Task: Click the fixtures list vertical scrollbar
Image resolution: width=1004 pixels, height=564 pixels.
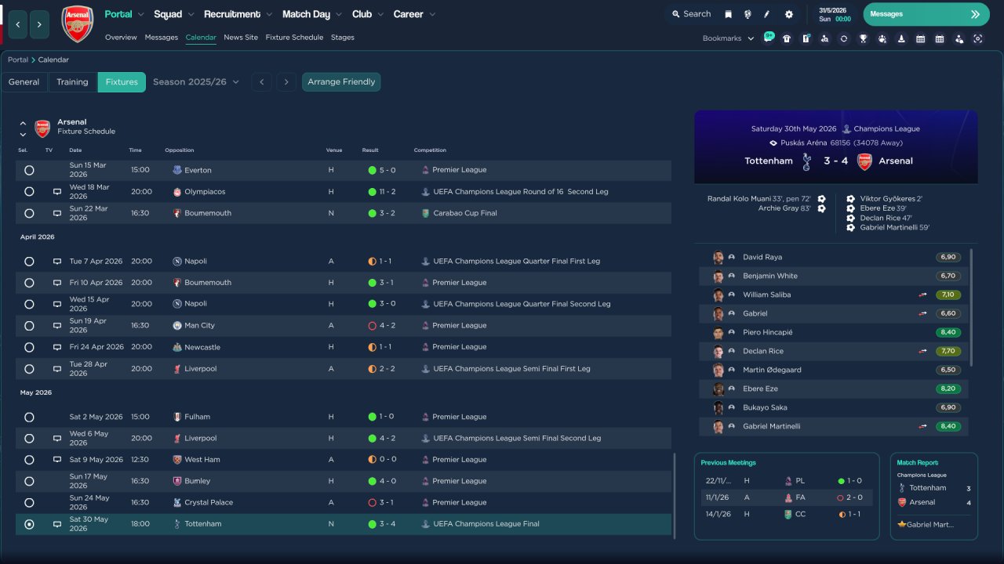Action: point(675,495)
